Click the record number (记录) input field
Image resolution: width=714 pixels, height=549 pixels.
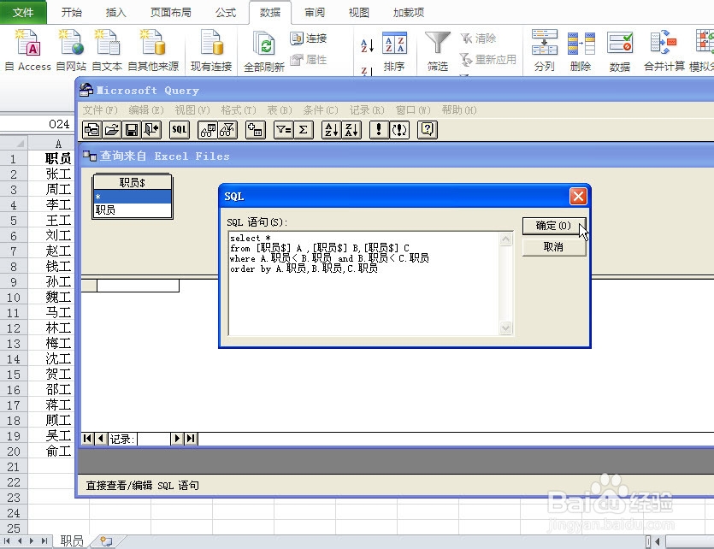pos(153,439)
